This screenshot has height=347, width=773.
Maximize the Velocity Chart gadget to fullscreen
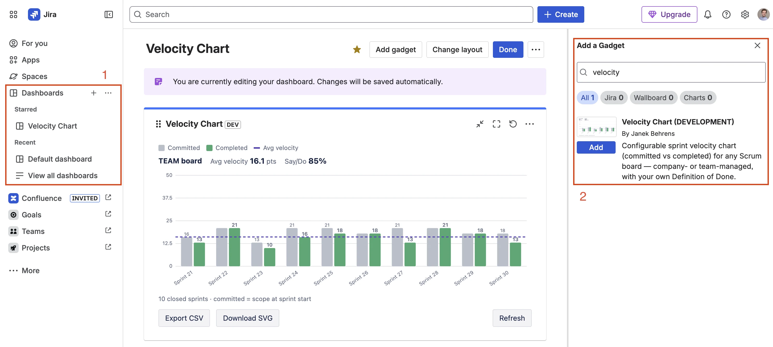[x=496, y=124]
